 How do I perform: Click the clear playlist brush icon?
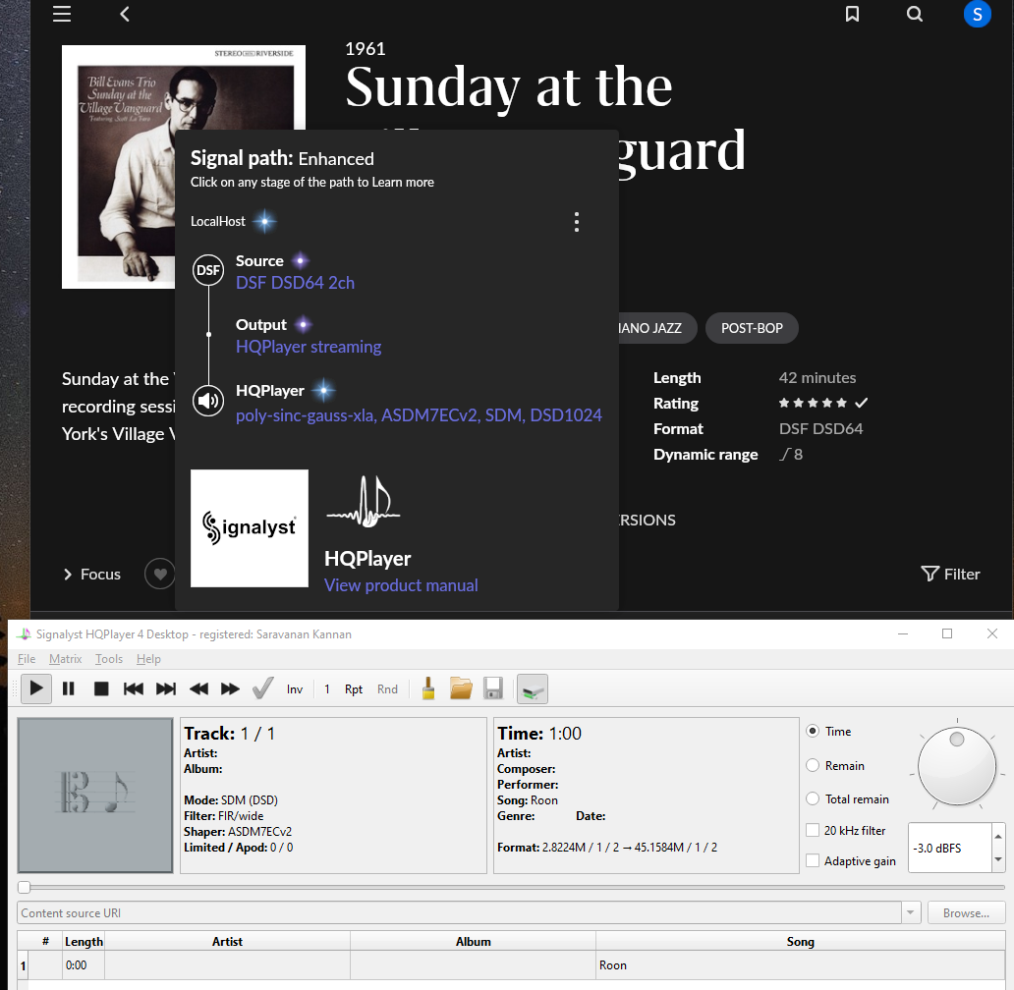pos(428,688)
